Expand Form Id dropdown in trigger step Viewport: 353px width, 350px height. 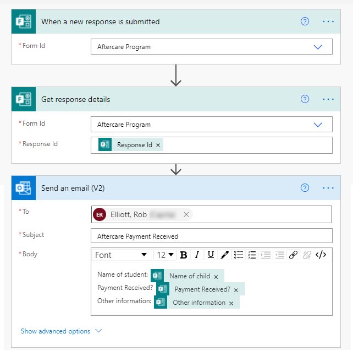pos(318,47)
